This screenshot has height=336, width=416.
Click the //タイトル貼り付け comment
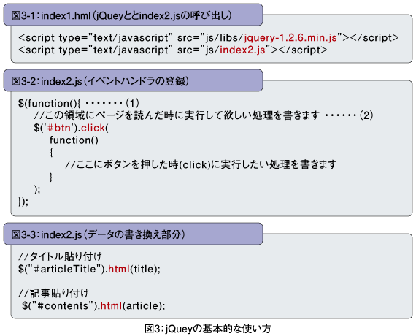click(x=60, y=256)
